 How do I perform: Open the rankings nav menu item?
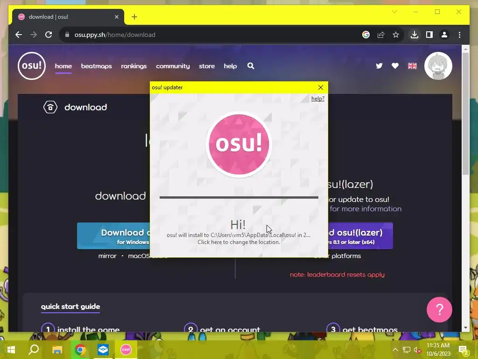tap(134, 66)
